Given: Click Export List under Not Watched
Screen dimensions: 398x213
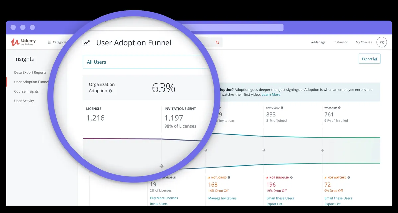Looking at the screenshot, I should click(x=332, y=204).
